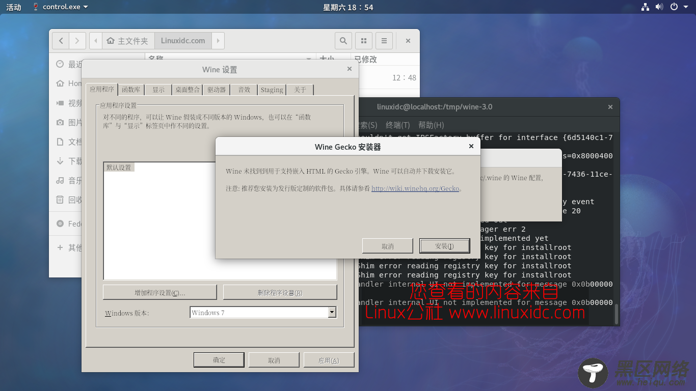Sort by 已修改 column header
The image size is (696, 391).
(365, 59)
